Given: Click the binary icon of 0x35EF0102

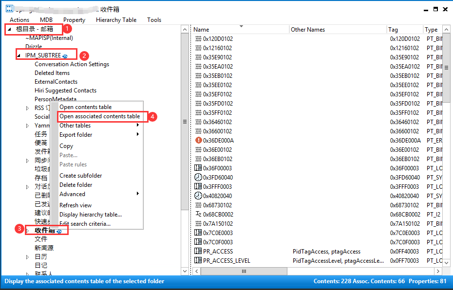Looking at the screenshot, I should click(x=198, y=94).
